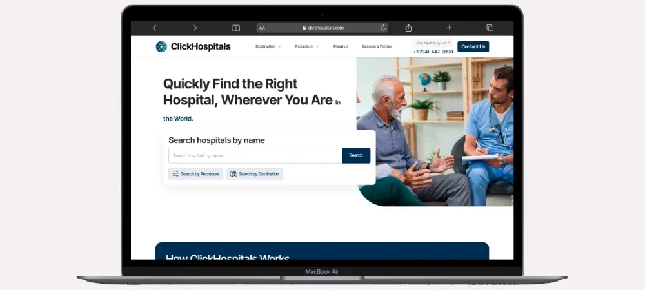Choose Search by Procedure option

click(196, 174)
